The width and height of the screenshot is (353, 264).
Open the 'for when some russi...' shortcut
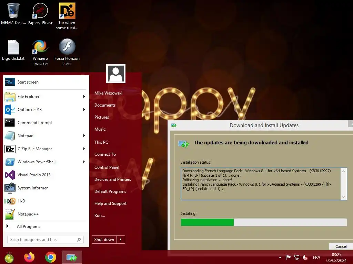point(67,16)
